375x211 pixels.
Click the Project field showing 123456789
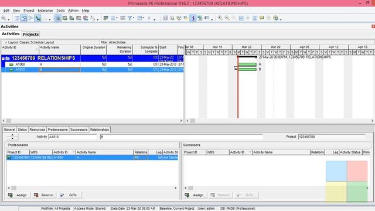pyautogui.click(x=332, y=137)
